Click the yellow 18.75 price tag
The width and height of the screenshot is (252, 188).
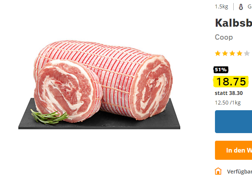pos(231,82)
